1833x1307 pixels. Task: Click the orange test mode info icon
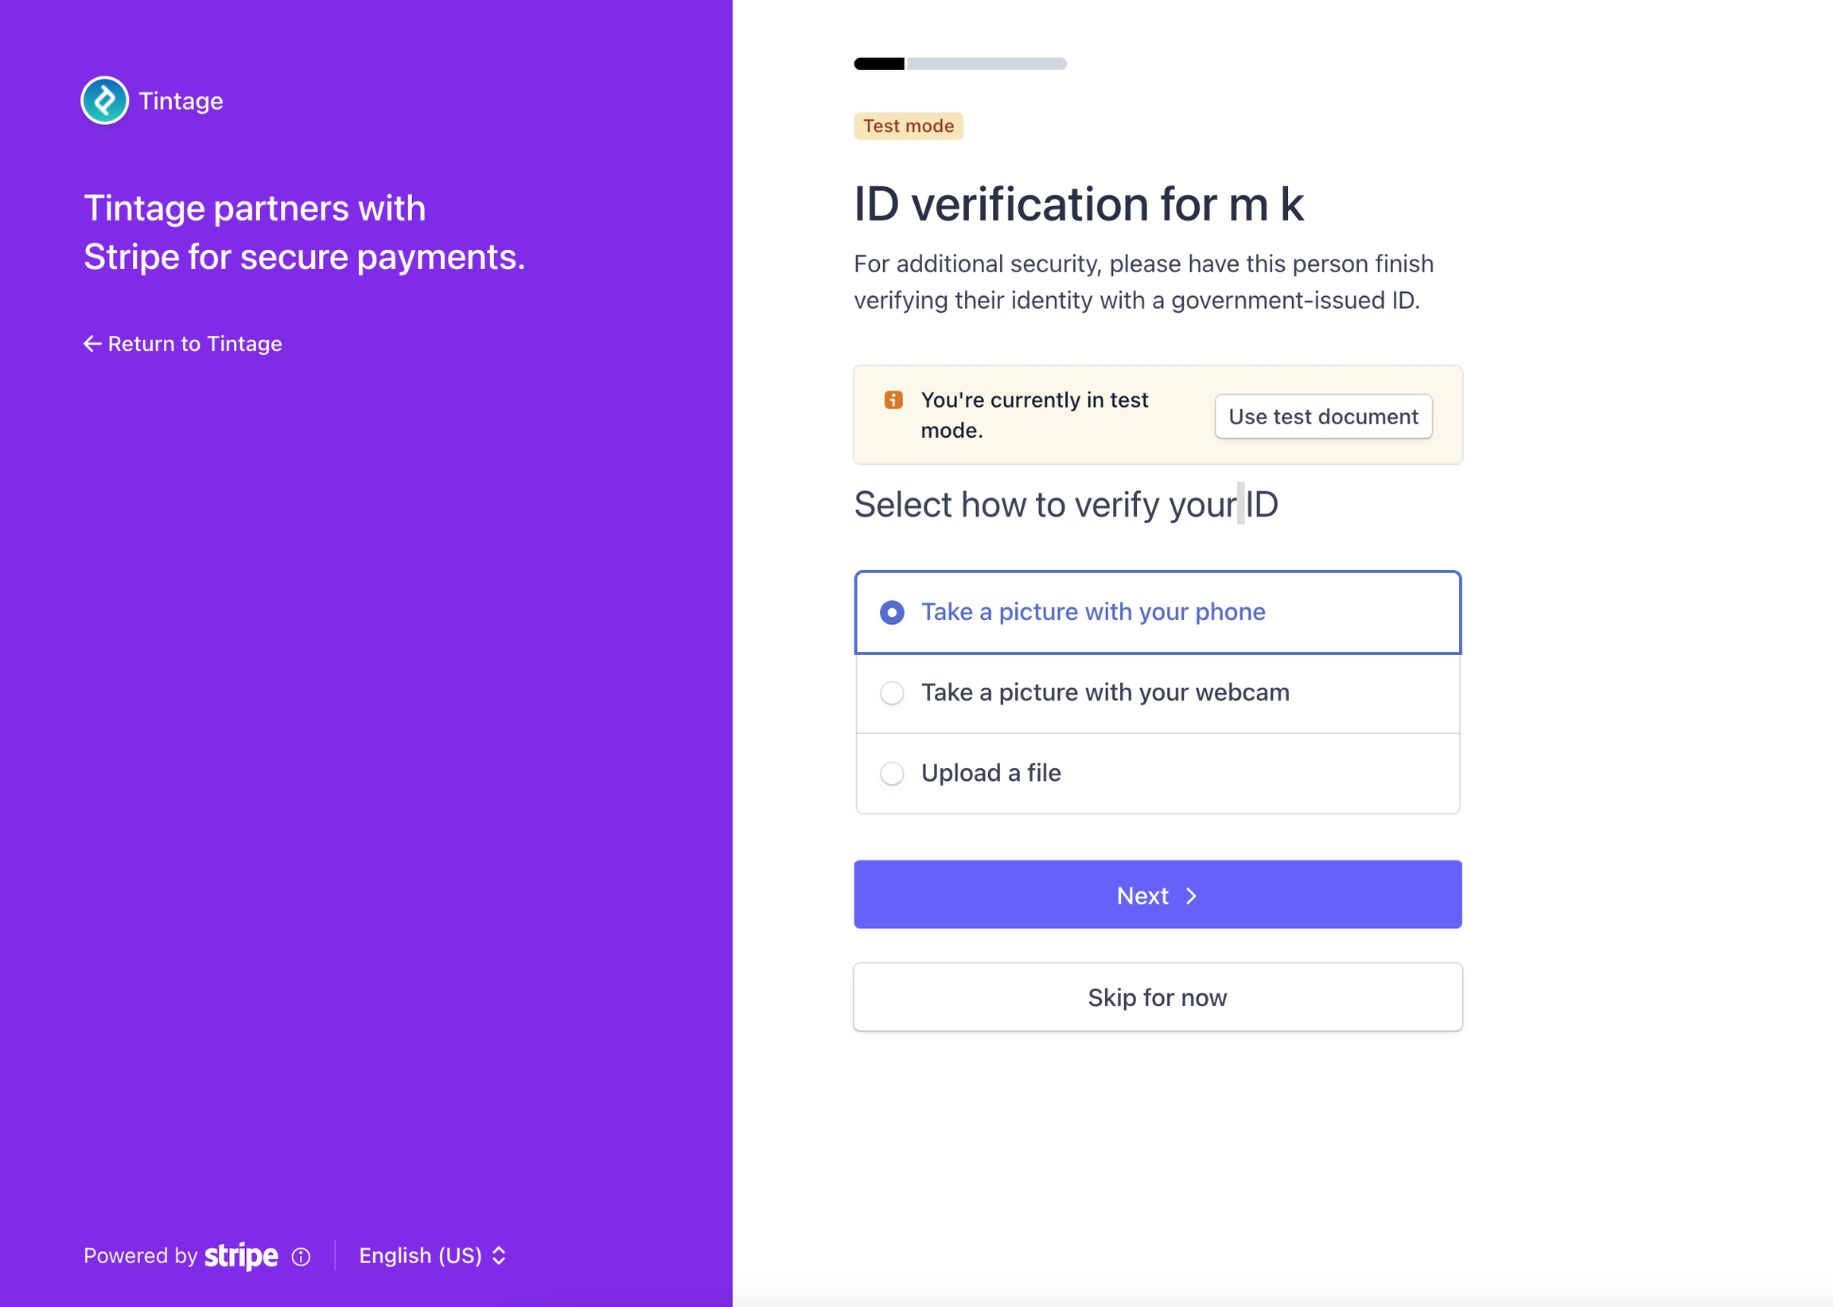coord(893,400)
